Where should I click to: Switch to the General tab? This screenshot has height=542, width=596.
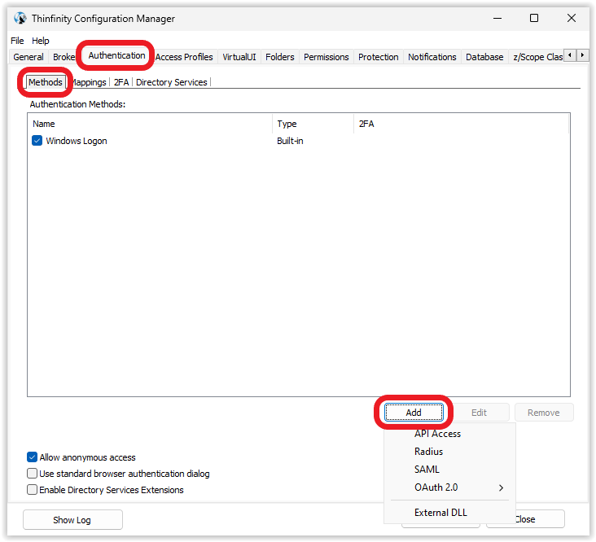pyautogui.click(x=28, y=57)
